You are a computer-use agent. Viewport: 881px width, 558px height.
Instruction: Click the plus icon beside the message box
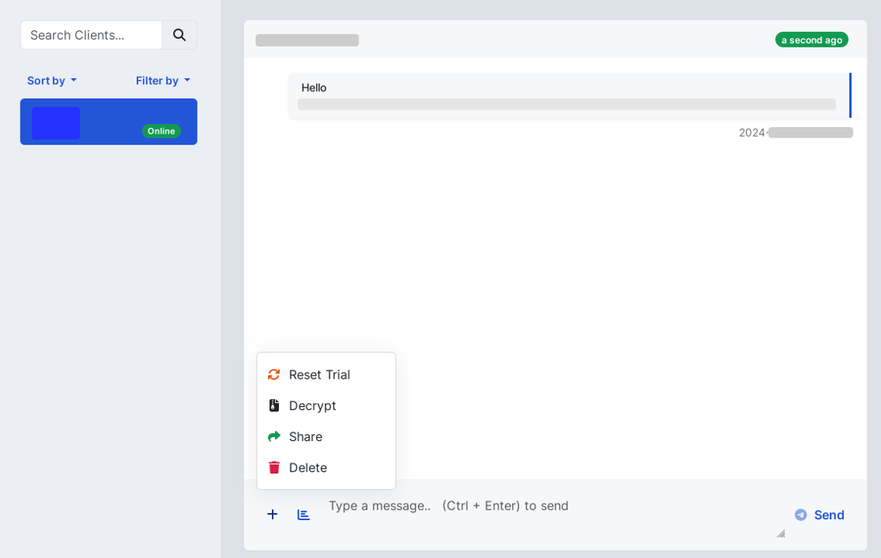coord(272,515)
